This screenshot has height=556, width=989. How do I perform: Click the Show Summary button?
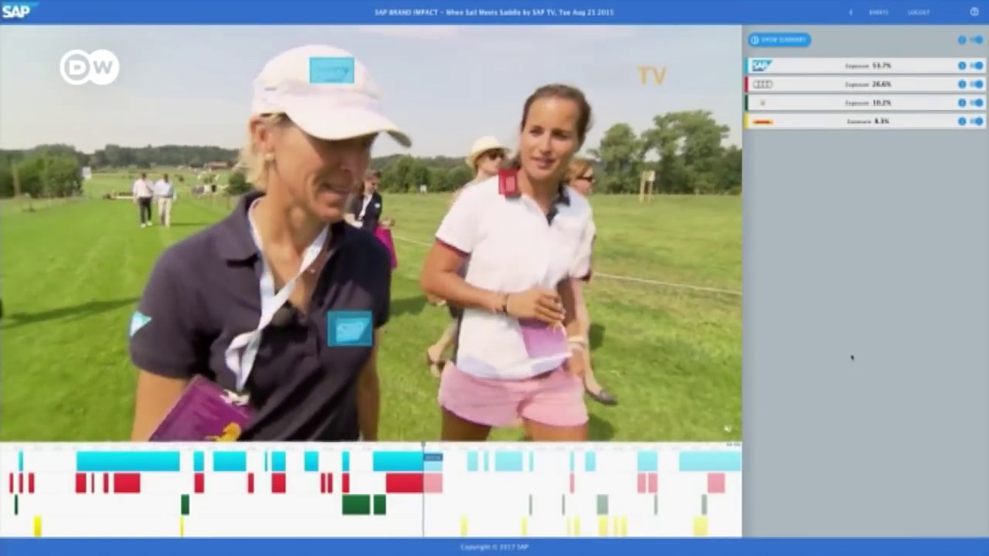pyautogui.click(x=779, y=39)
